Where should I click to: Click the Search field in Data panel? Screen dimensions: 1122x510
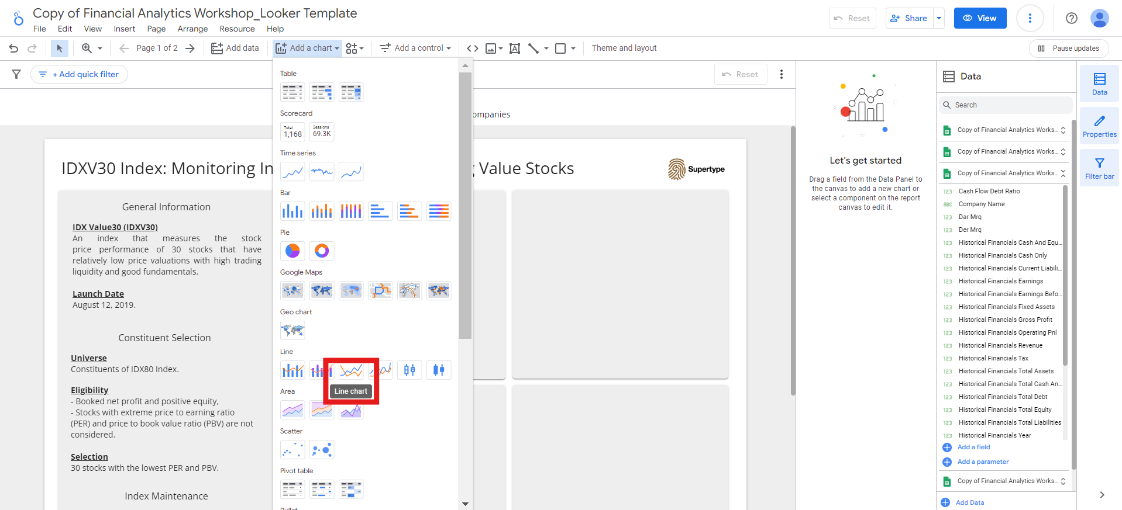point(1006,105)
